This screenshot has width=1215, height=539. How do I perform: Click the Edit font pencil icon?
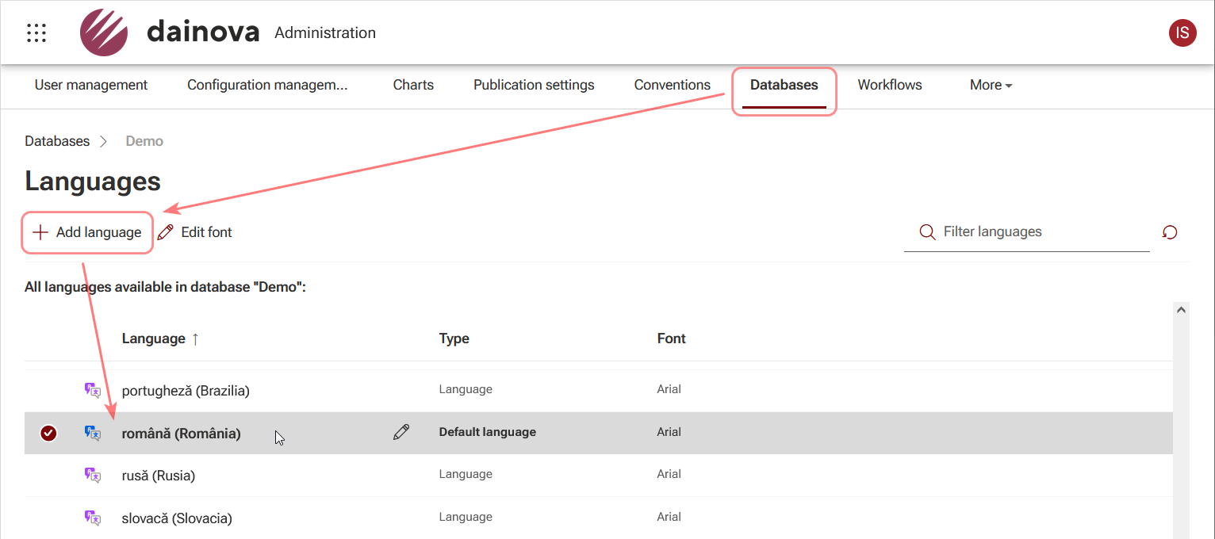click(165, 231)
